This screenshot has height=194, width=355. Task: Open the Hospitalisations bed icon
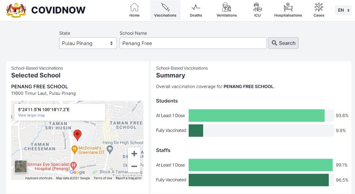pos(288,7)
